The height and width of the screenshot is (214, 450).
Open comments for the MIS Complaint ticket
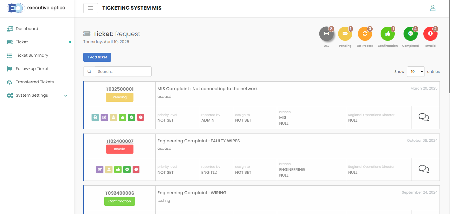pos(424,117)
